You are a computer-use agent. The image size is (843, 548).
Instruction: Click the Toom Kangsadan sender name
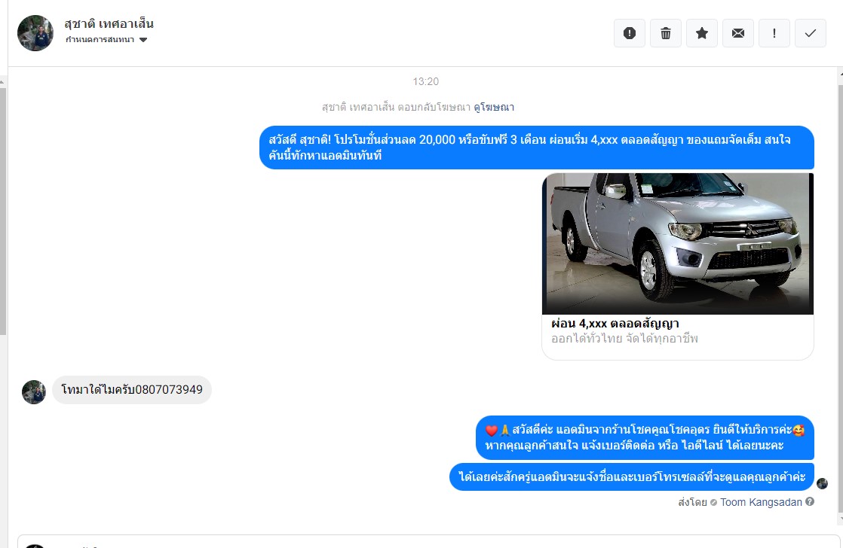tap(761, 502)
